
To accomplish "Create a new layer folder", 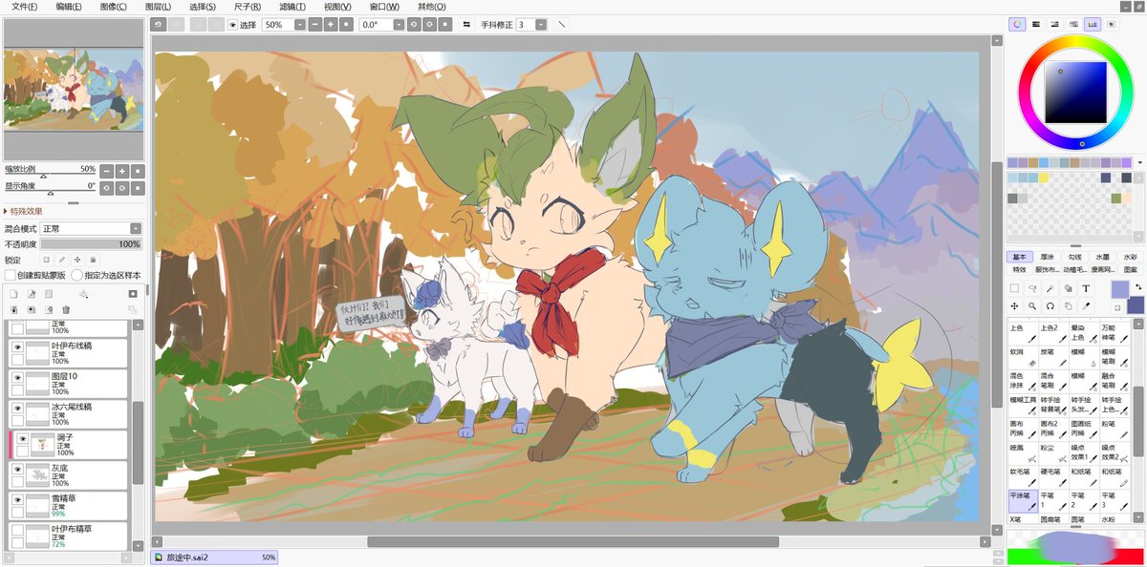I will point(49,294).
